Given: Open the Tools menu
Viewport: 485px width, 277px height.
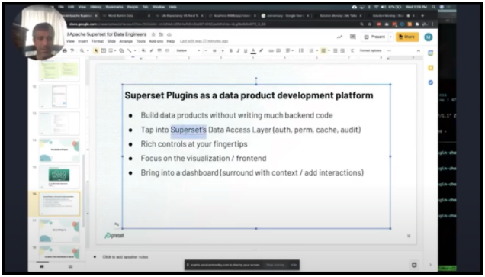Looking at the screenshot, I should click(141, 41).
